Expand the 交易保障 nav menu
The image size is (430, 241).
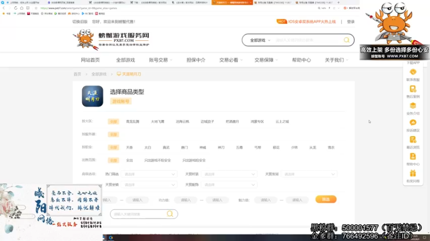(266, 60)
